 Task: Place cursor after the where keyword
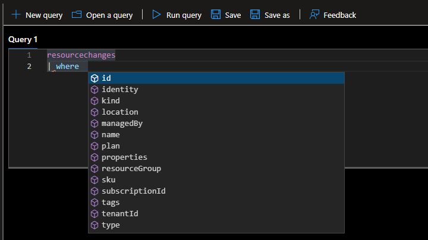pyautogui.click(x=80, y=67)
